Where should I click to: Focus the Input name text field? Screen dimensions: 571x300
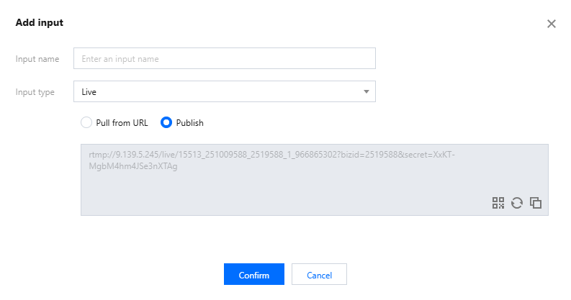224,58
